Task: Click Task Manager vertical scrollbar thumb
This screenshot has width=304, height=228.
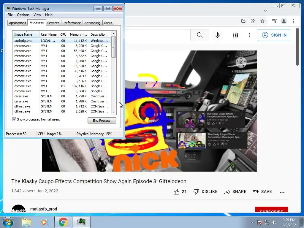Action: pos(114,47)
